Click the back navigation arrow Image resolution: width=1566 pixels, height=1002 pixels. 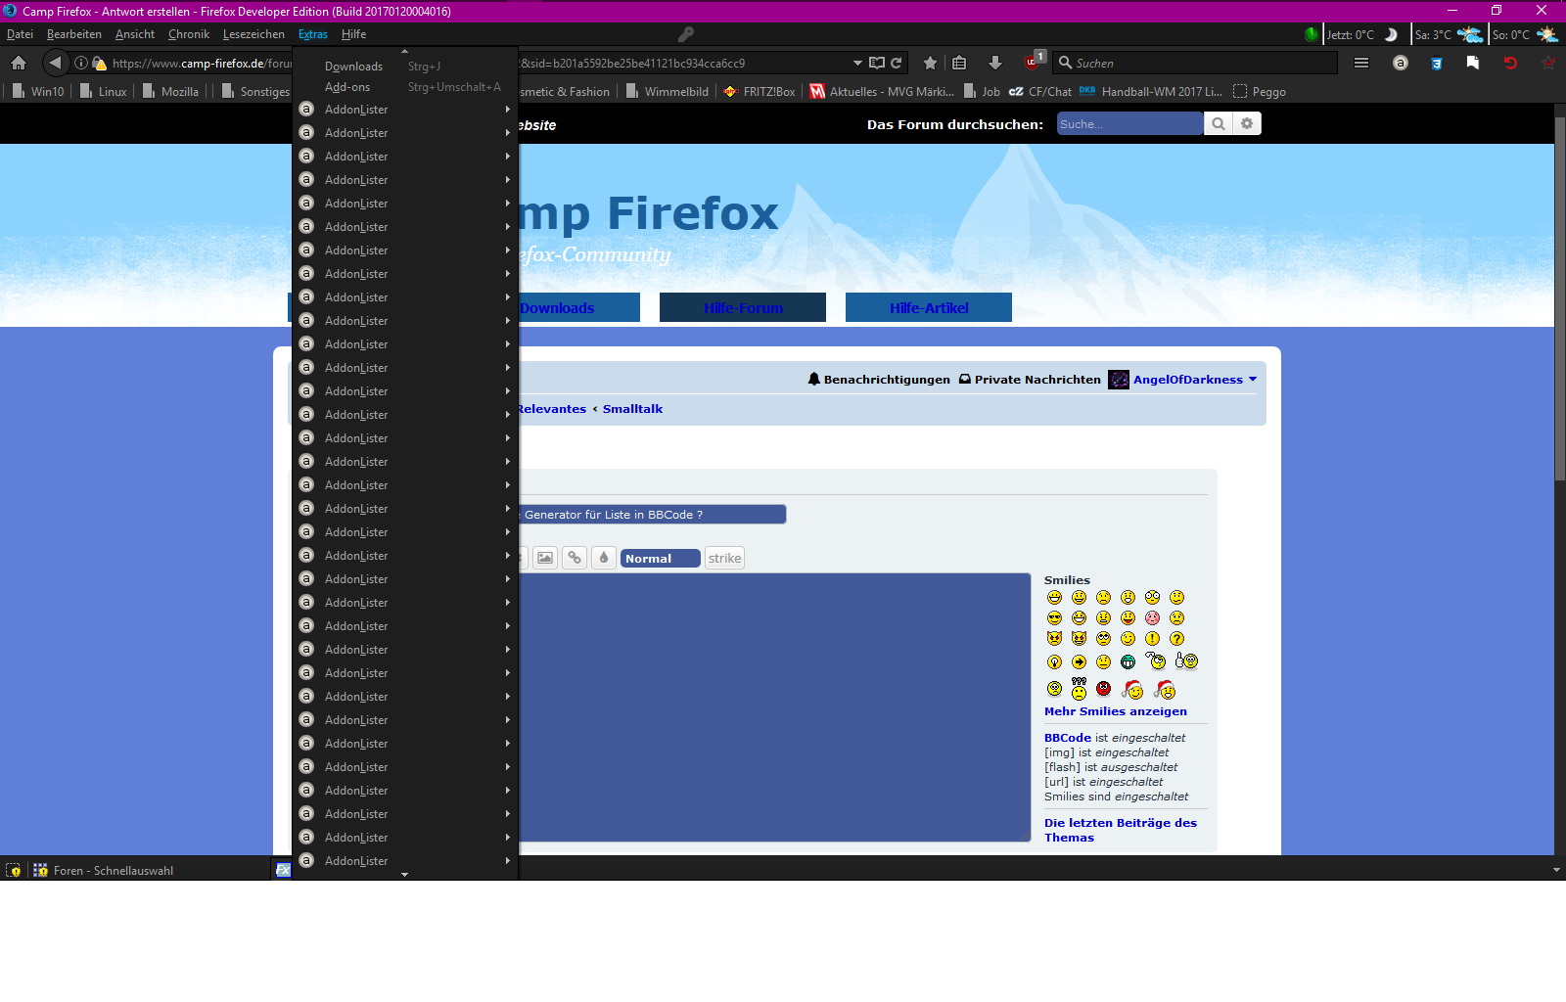[56, 63]
